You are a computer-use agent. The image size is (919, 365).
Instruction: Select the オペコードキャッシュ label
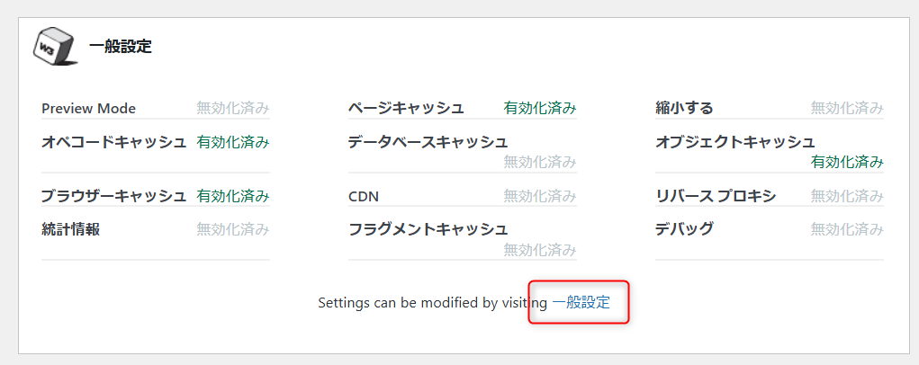tap(113, 142)
